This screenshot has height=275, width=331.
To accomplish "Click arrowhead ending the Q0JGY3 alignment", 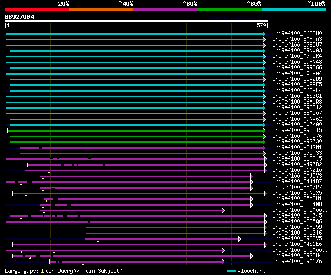I will click(x=252, y=176).
